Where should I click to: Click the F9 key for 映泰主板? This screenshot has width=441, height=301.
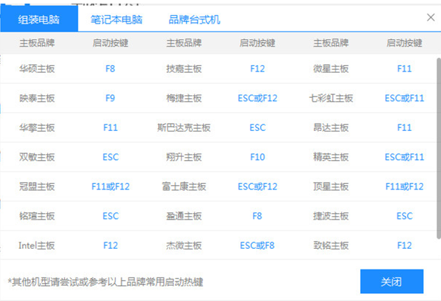coord(110,98)
